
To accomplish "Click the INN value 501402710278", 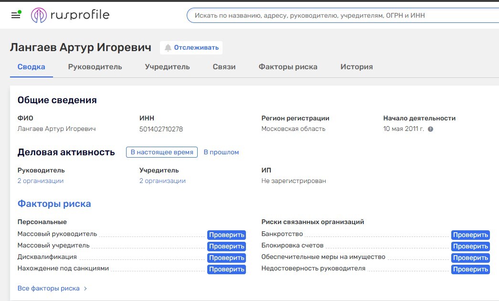I will [x=161, y=129].
